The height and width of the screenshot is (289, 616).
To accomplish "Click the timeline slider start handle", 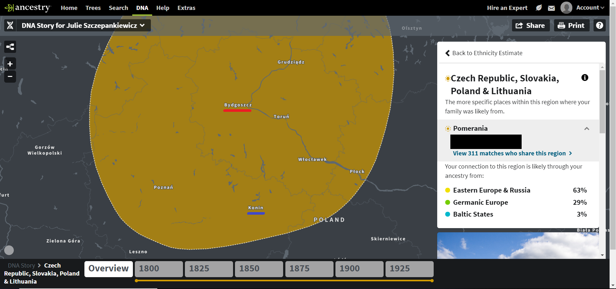I will 136,281.
